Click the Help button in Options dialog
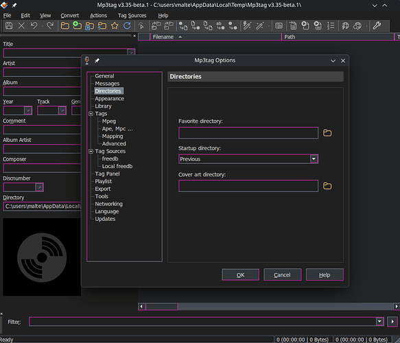This screenshot has height=343, width=400. 325,275
